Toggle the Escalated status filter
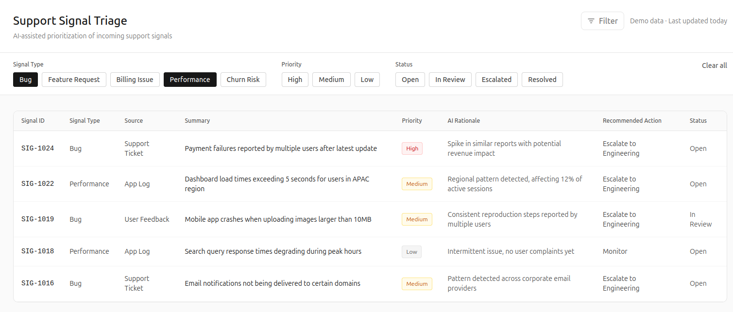The image size is (733, 312). (x=496, y=79)
